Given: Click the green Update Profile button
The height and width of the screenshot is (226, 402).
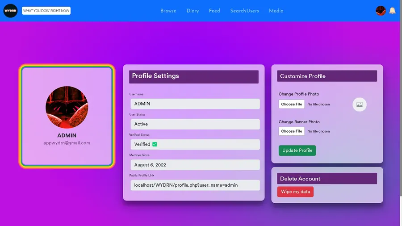Looking at the screenshot, I should 297,151.
